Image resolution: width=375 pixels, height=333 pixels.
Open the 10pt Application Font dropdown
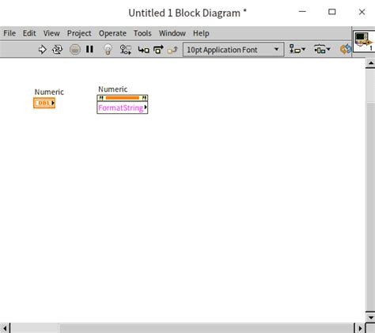pos(233,50)
